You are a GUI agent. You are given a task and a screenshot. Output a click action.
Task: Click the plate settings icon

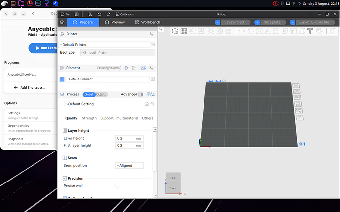coord(299,111)
